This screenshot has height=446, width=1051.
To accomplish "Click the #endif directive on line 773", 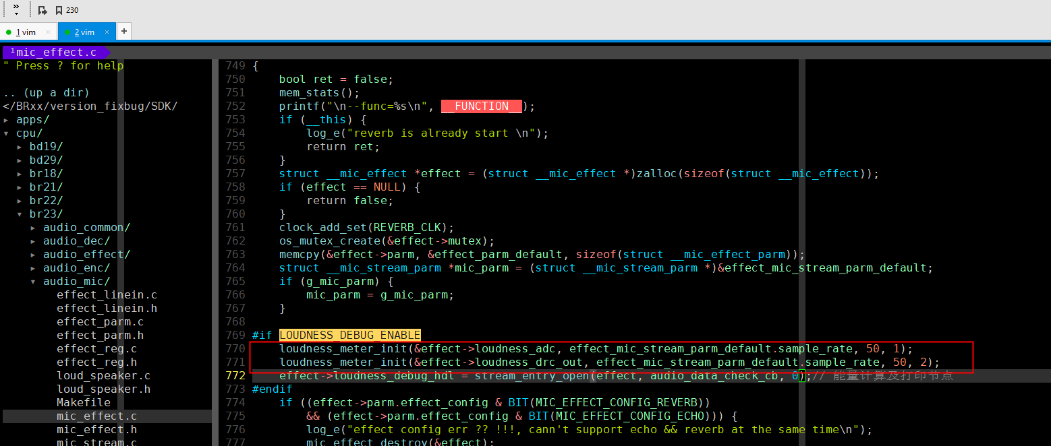I will pyautogui.click(x=273, y=389).
